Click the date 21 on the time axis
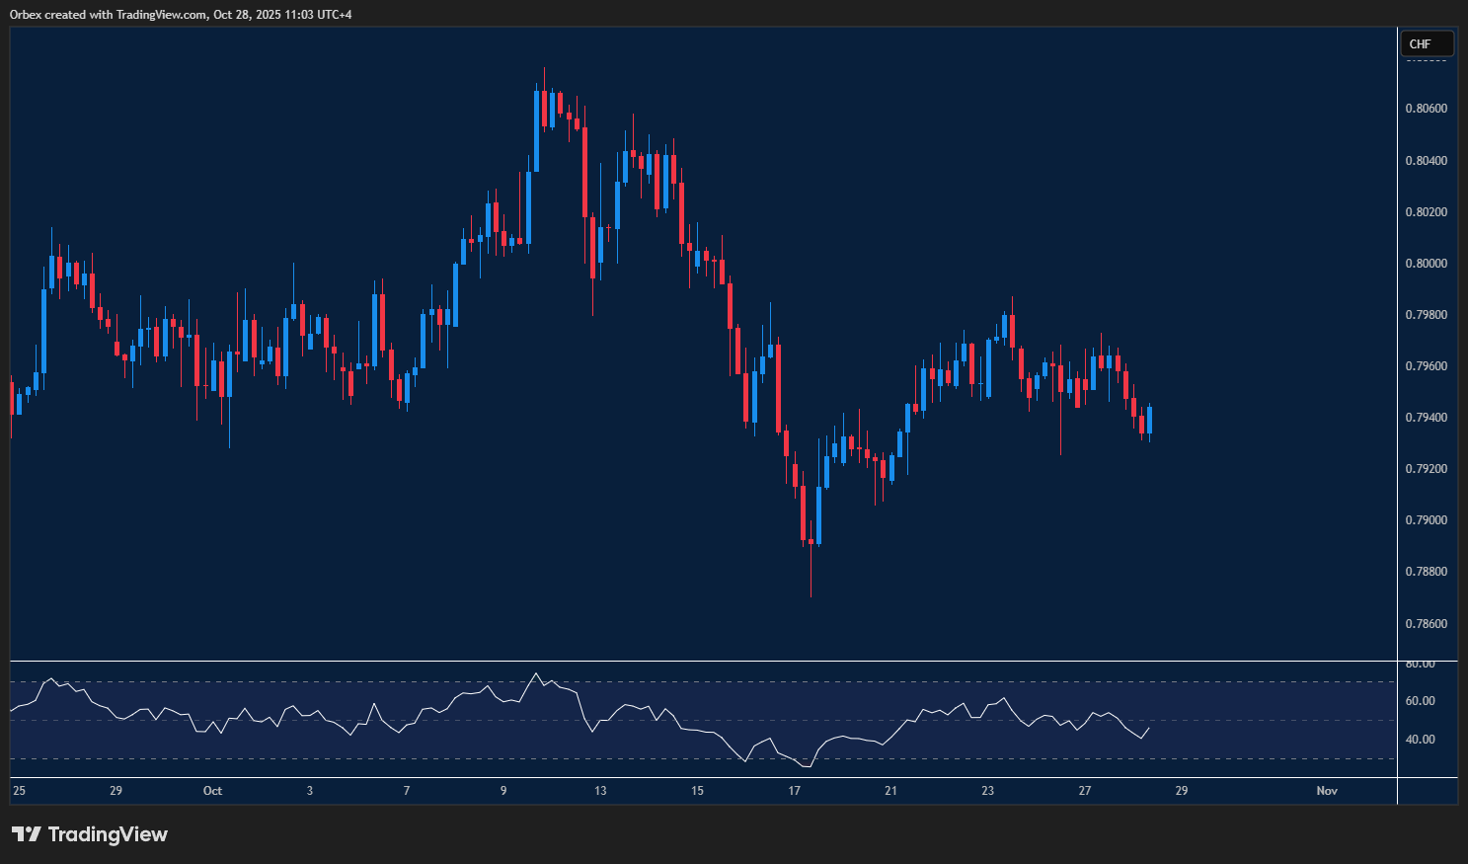 [x=889, y=791]
